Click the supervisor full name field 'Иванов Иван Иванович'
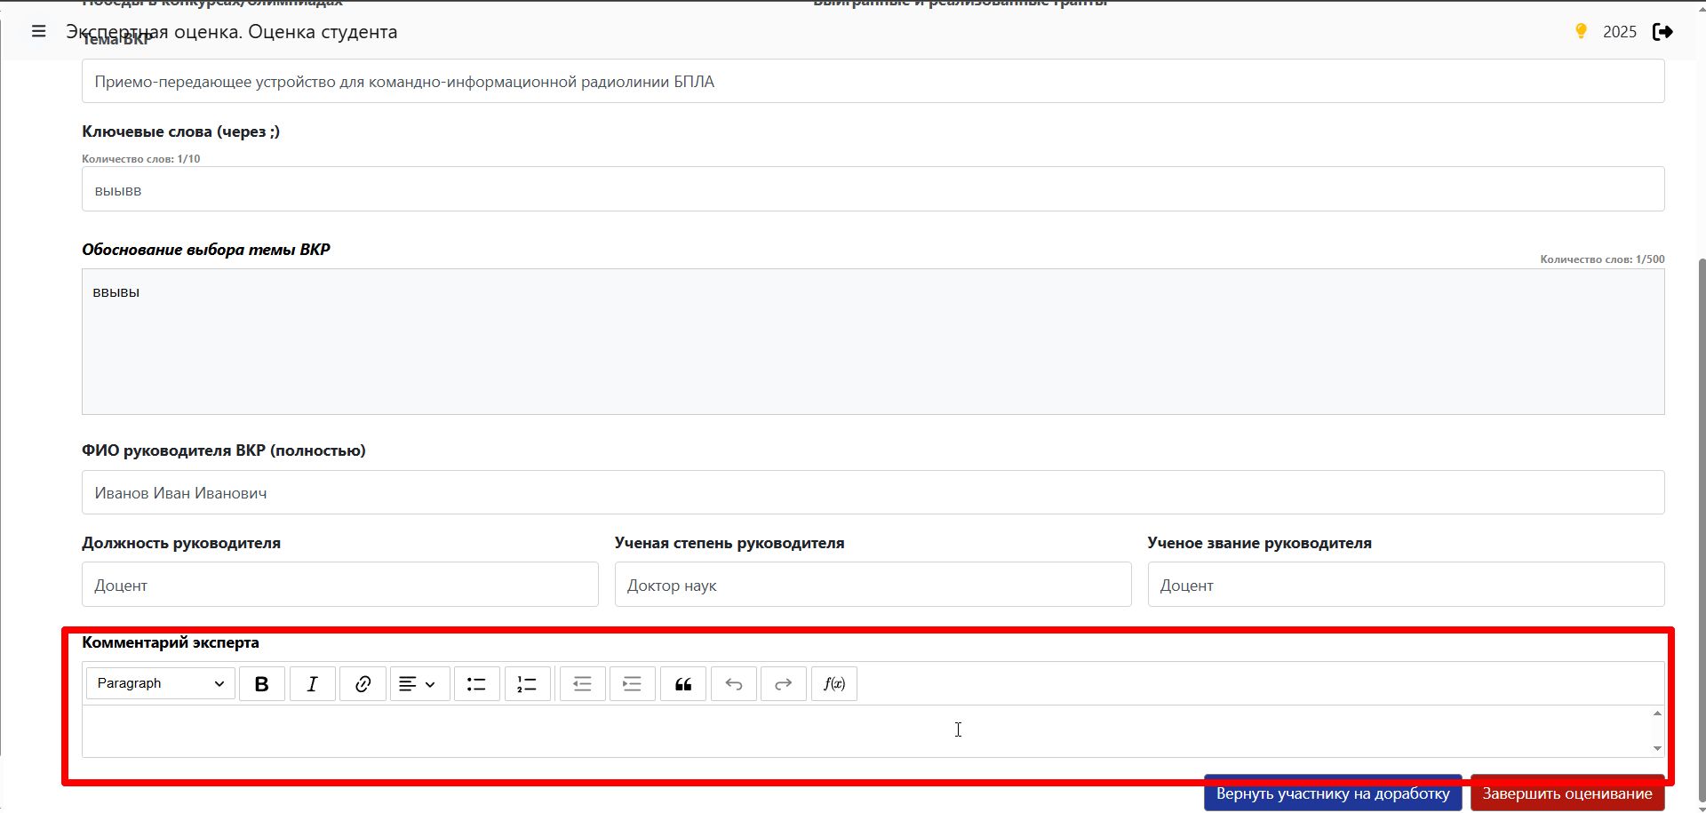 point(873,492)
